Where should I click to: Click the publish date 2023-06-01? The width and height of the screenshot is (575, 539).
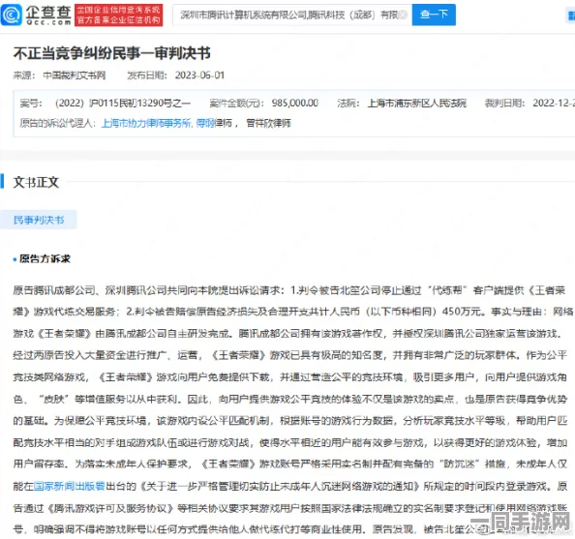point(199,75)
